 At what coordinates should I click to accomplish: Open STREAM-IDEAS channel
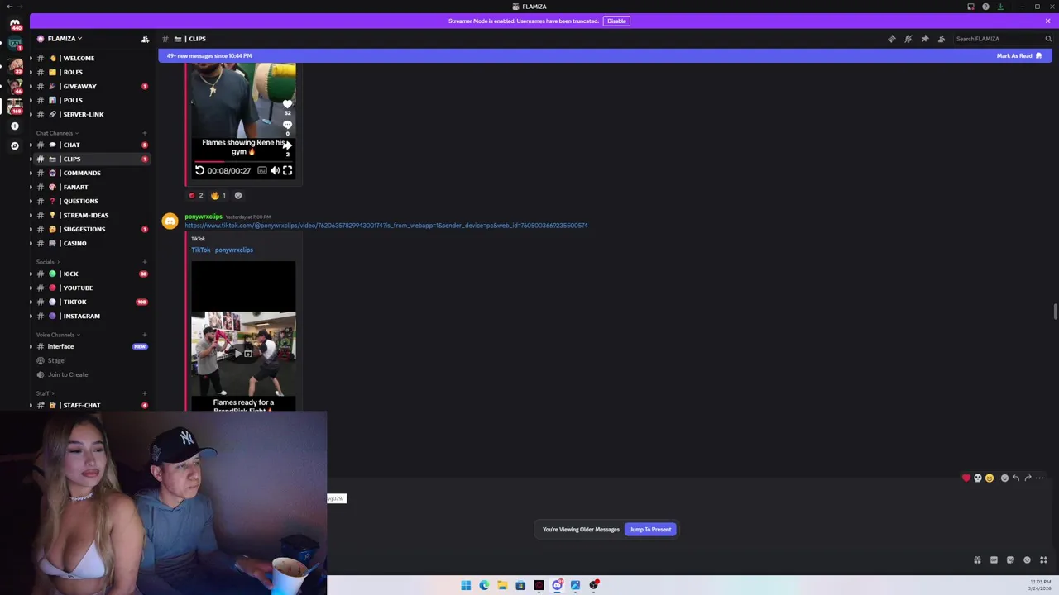(91, 215)
